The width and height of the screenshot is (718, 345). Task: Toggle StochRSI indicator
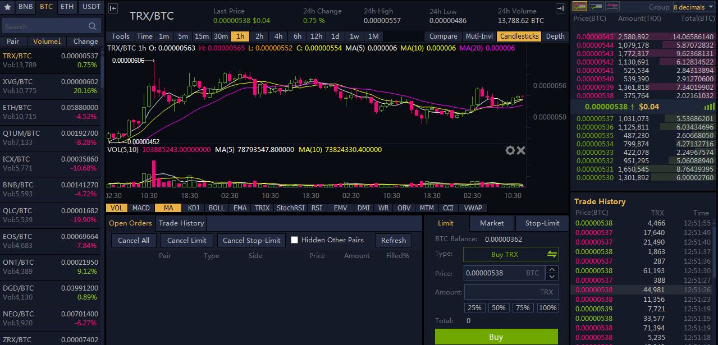(x=290, y=208)
